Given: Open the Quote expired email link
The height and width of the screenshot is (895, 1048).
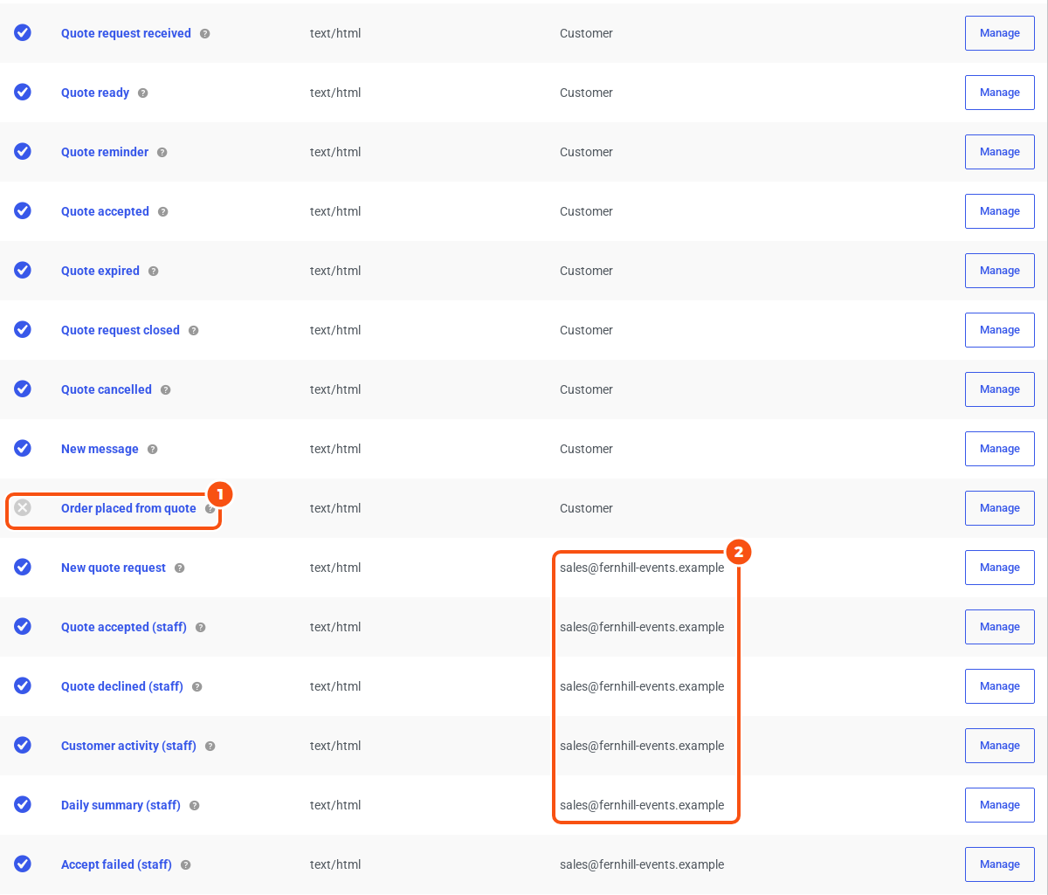Looking at the screenshot, I should [100, 271].
